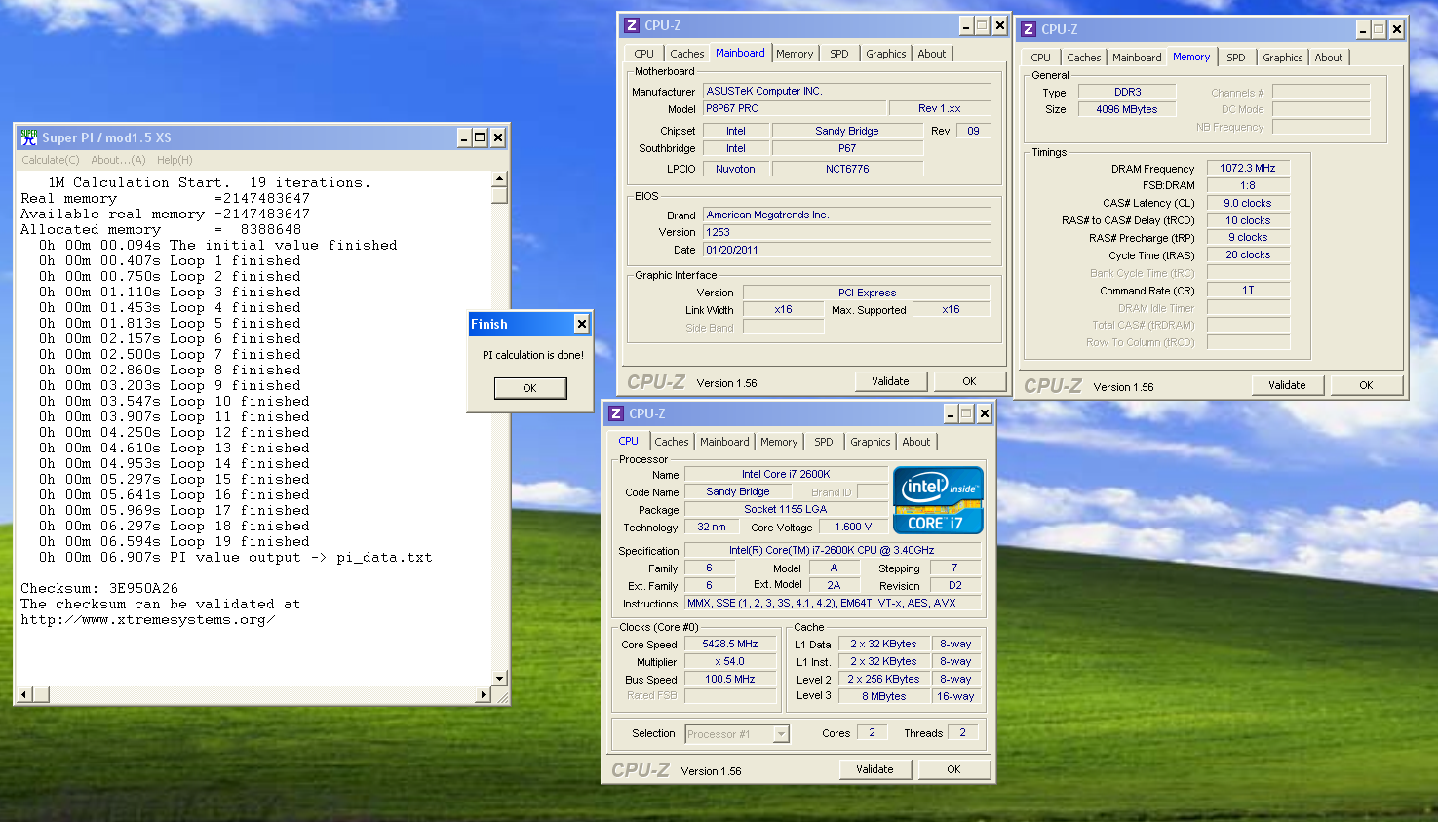This screenshot has width=1438, height=822.
Task: Click the Command Rate value "1T"
Action: (x=1248, y=290)
